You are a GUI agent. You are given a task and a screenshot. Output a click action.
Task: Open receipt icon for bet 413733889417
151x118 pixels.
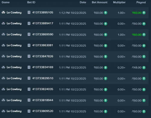tap(29, 23)
